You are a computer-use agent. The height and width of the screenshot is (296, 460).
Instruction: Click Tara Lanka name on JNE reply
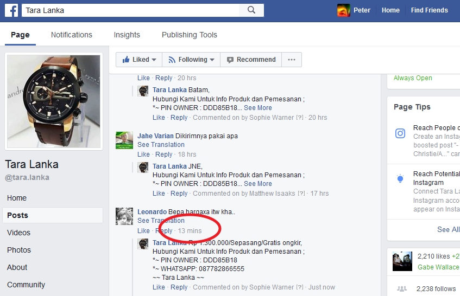pos(169,166)
